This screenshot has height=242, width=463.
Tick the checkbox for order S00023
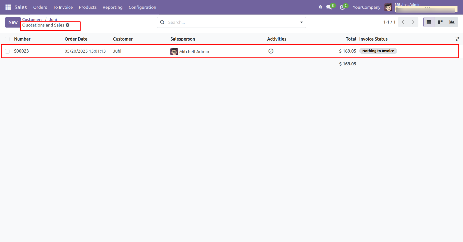[7, 51]
